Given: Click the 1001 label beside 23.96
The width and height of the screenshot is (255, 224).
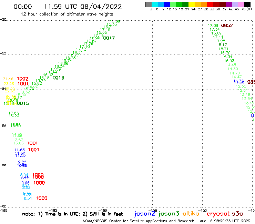Looking at the screenshot, I should point(23,84).
